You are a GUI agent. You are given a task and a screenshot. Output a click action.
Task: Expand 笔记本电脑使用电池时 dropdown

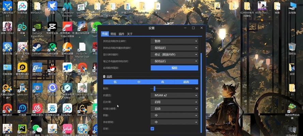(x=174, y=61)
